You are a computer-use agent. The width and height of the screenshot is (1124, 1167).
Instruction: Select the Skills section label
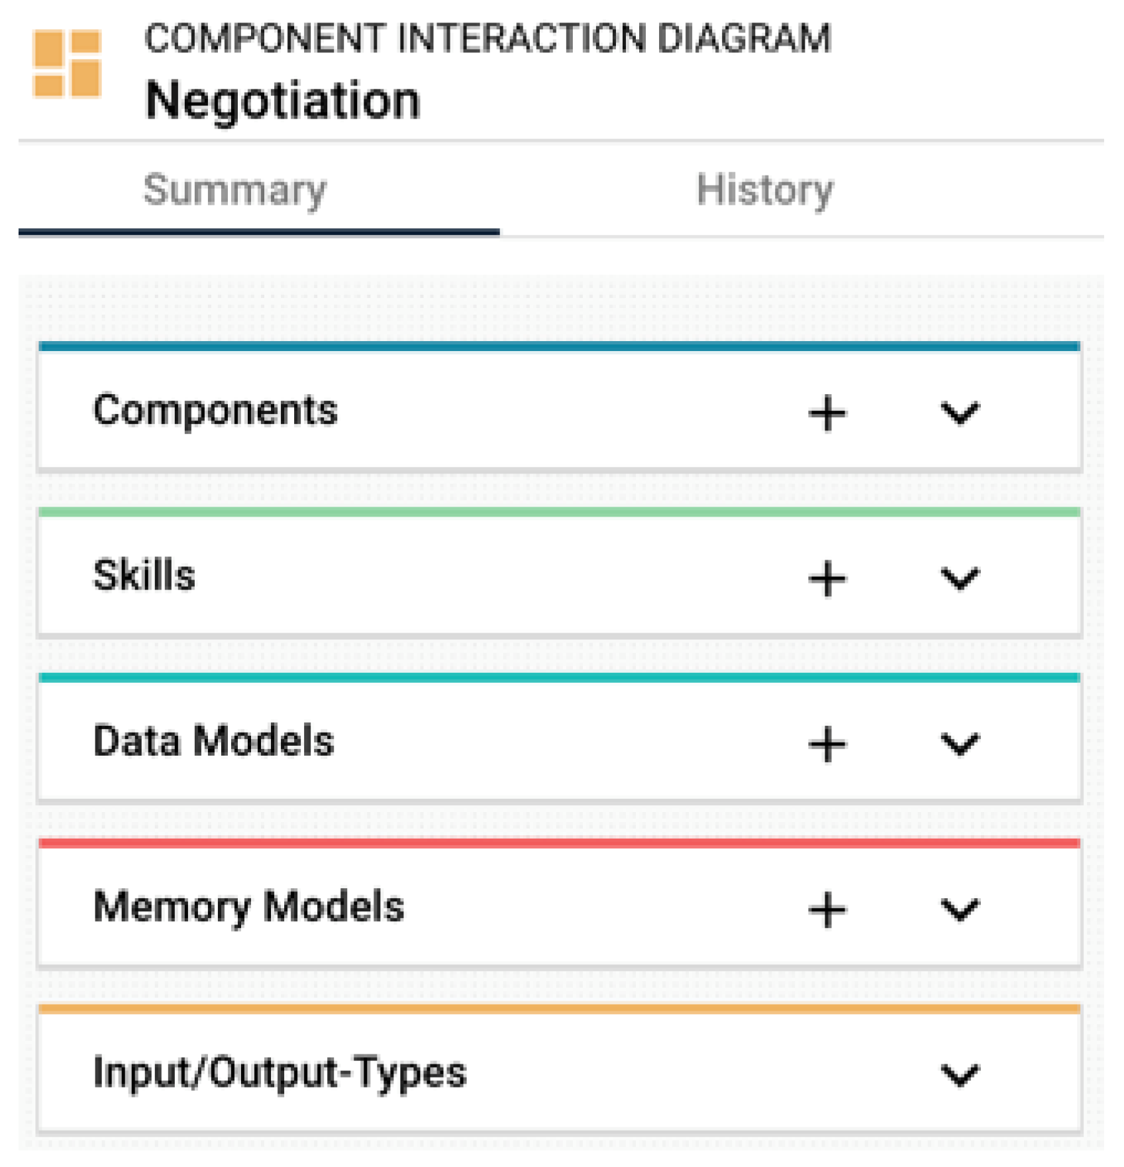144,575
